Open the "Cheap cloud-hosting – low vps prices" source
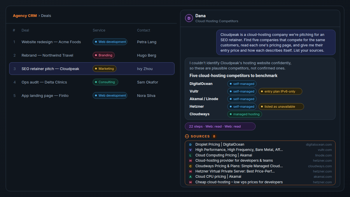Image resolution: width=350 pixels, height=197 pixels. click(x=239, y=182)
